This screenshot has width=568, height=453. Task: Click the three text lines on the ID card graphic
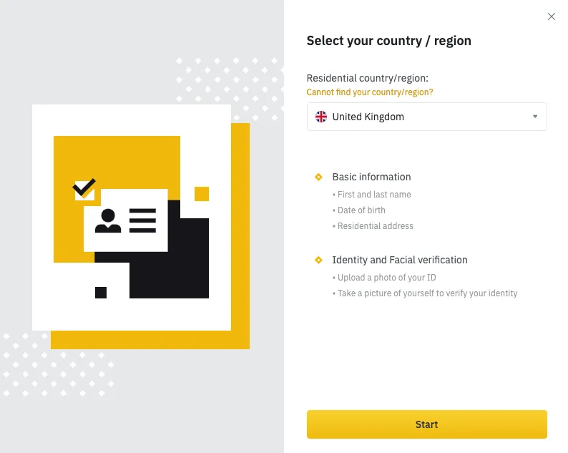tap(142, 220)
